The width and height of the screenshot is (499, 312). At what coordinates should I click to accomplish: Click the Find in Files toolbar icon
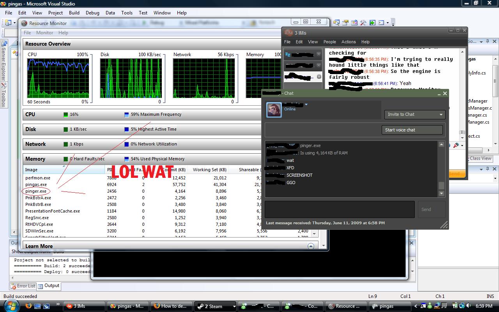pos(336,23)
